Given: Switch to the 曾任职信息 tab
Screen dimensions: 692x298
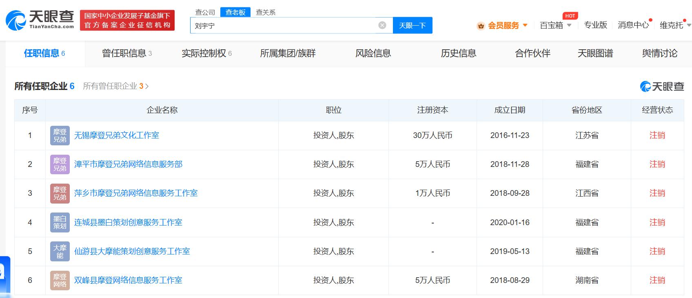Looking at the screenshot, I should tap(126, 53).
